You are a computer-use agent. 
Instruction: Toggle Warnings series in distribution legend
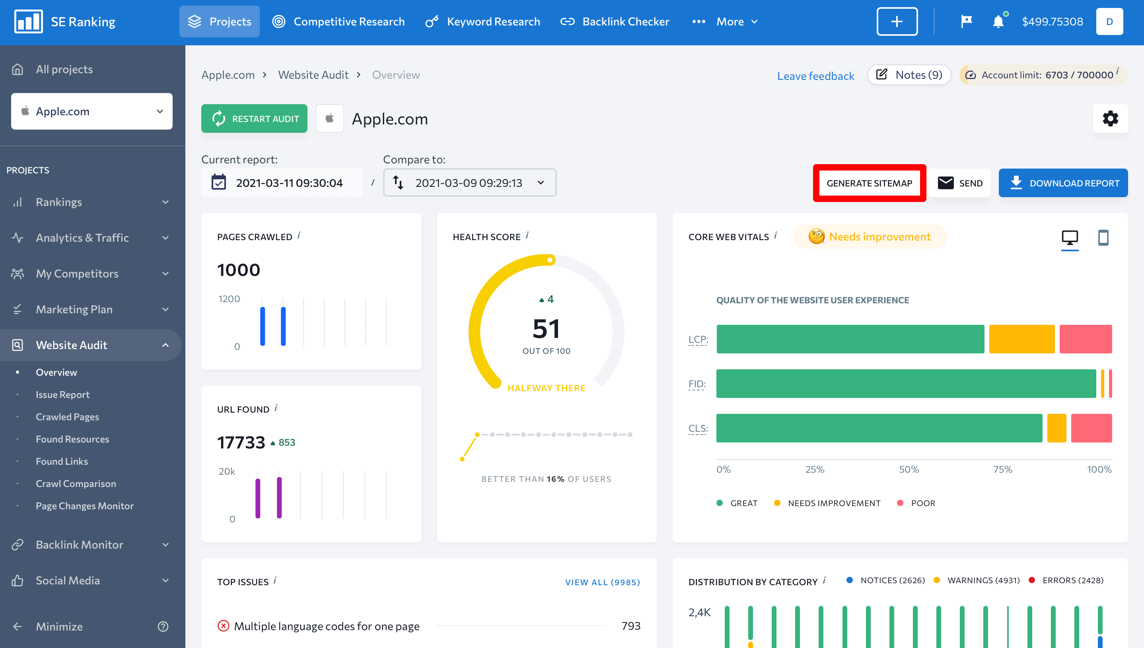[x=977, y=580]
